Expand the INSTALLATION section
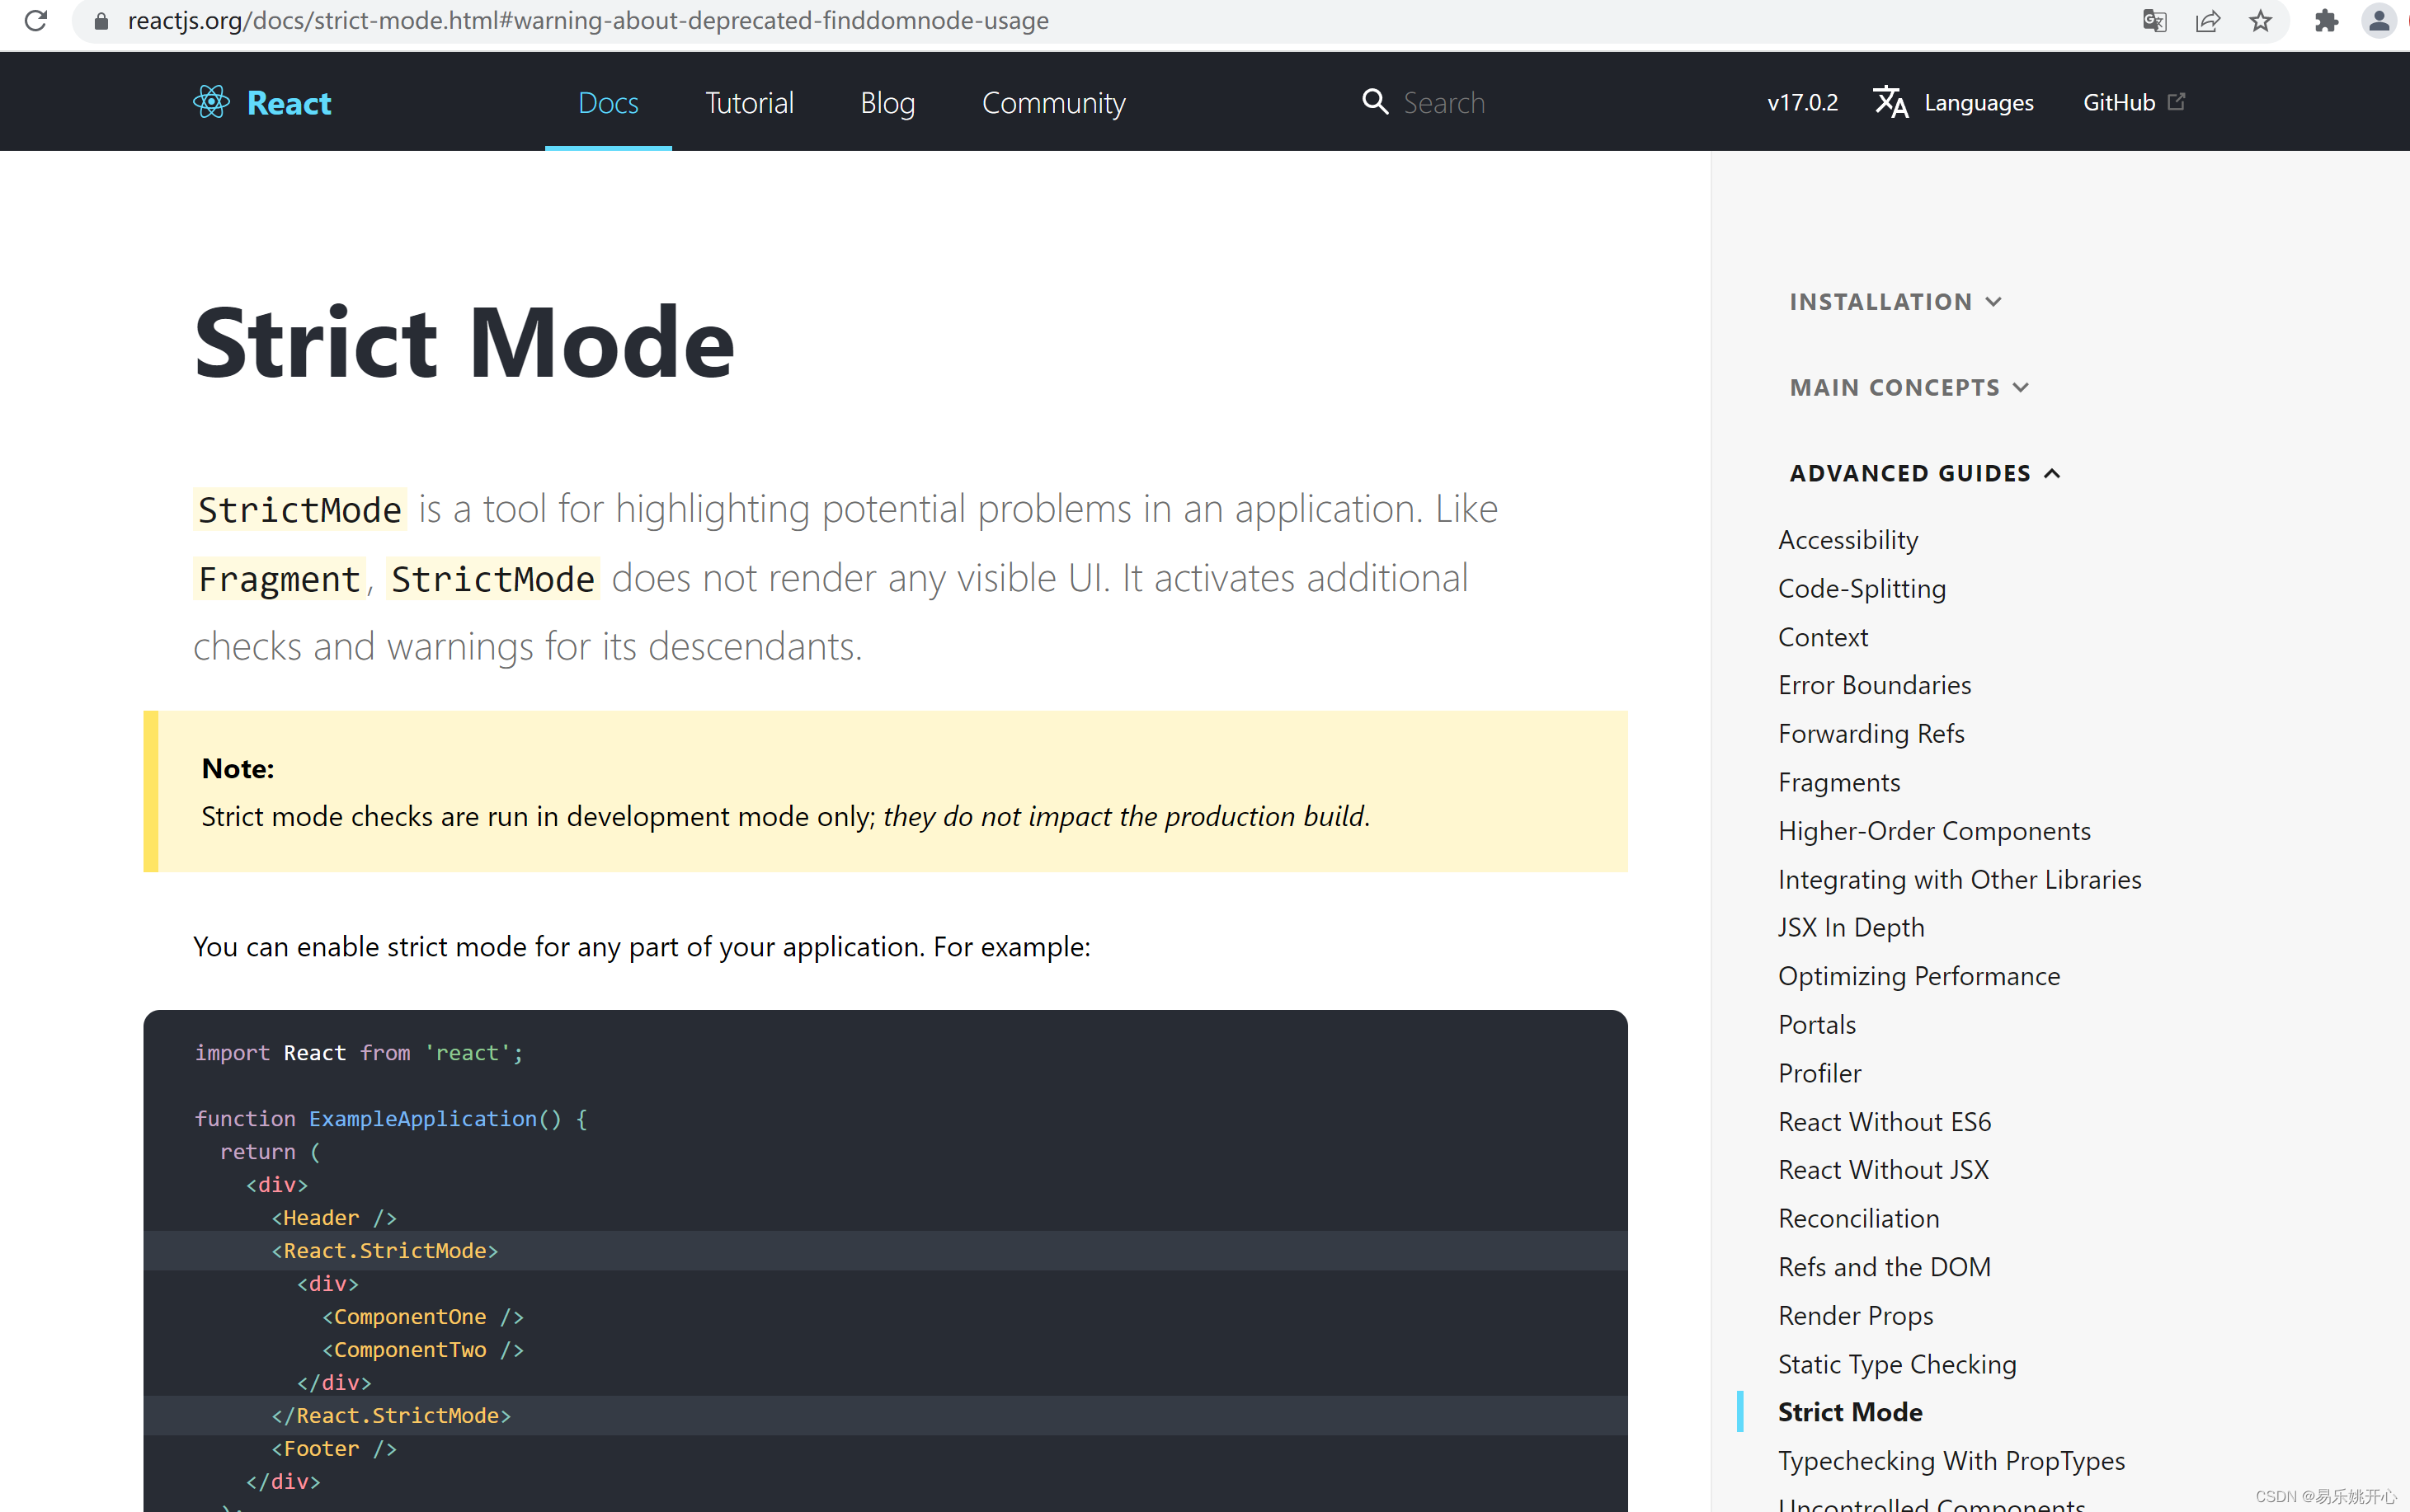 pos(1895,301)
